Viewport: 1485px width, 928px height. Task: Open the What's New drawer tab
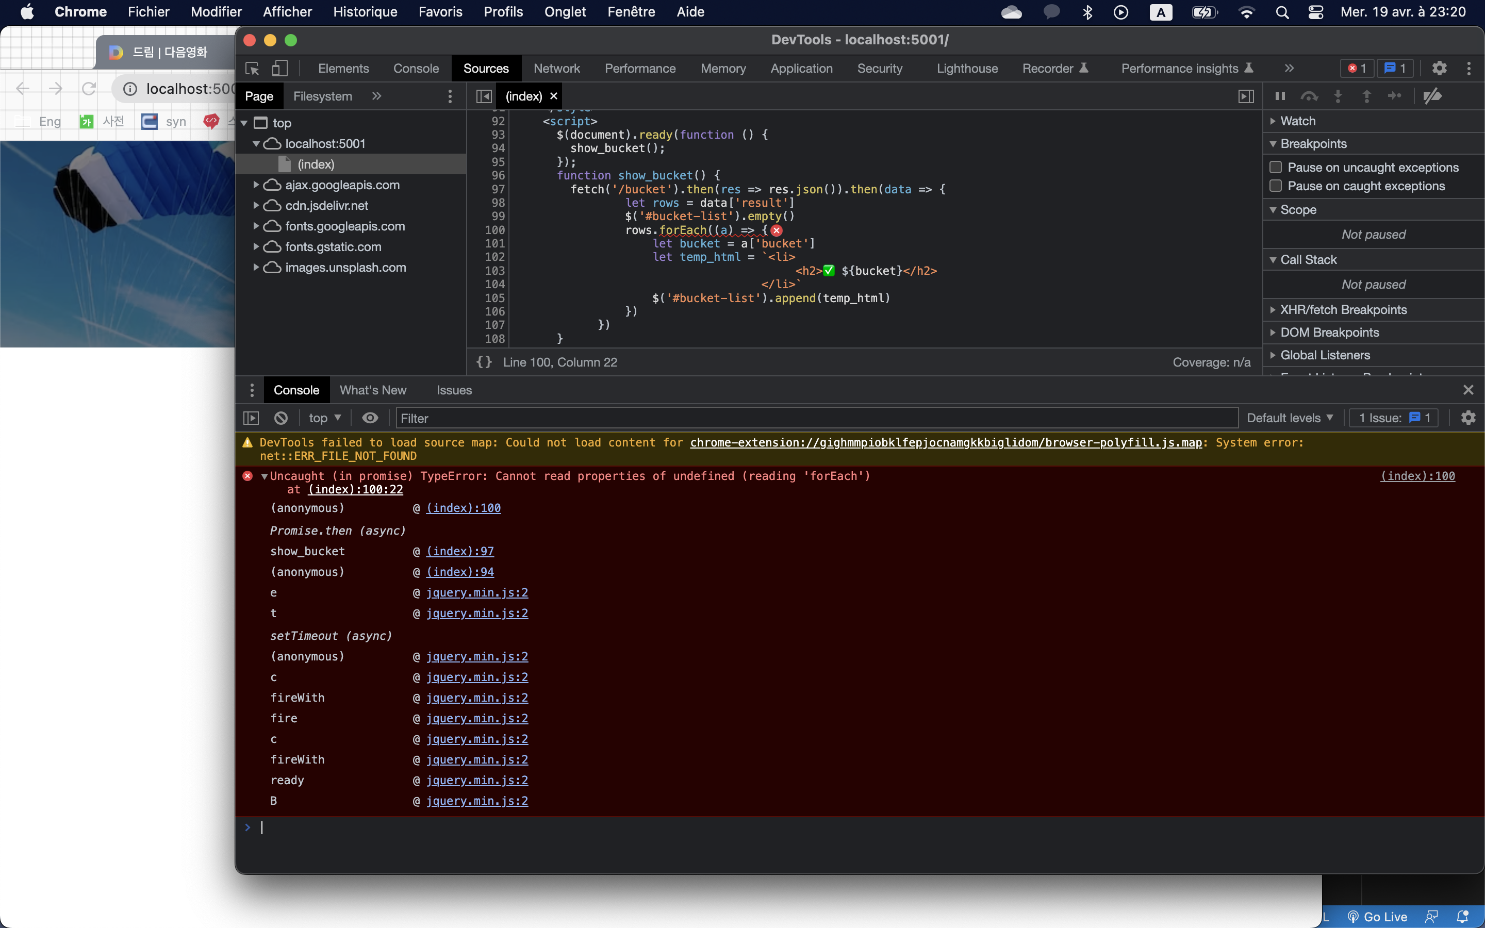tap(373, 390)
